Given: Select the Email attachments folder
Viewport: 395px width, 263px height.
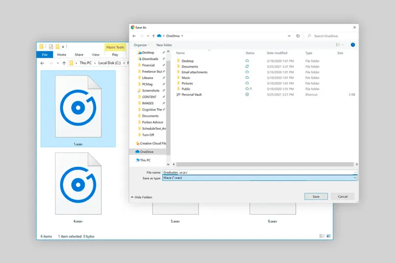Looking at the screenshot, I should [195, 72].
